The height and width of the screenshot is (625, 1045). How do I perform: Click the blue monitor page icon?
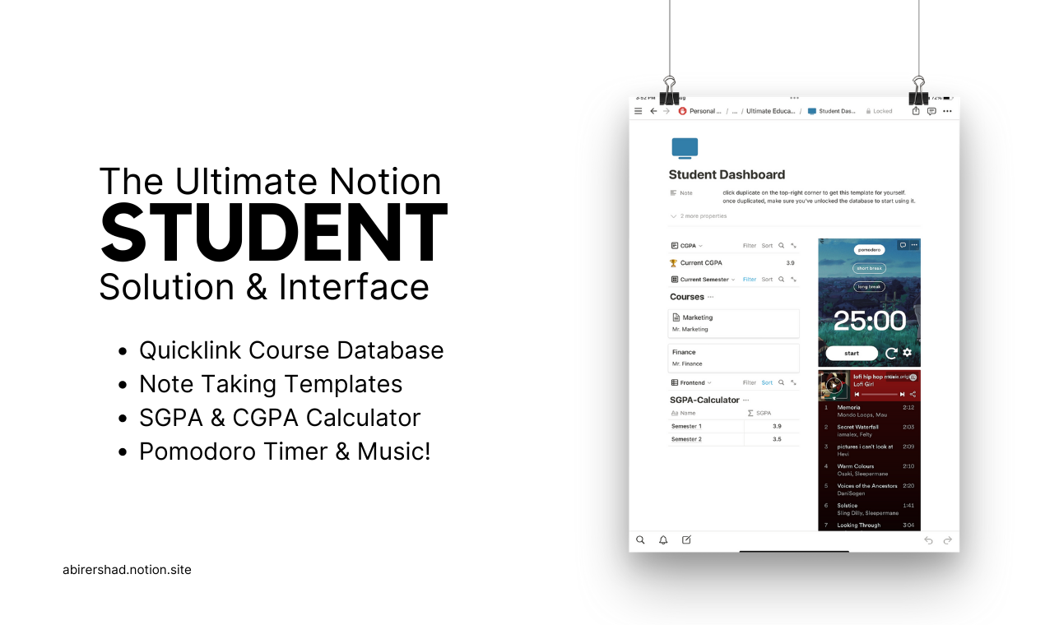point(685,148)
